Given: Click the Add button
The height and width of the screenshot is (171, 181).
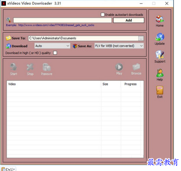Looking at the screenshot, I should click(129, 20).
